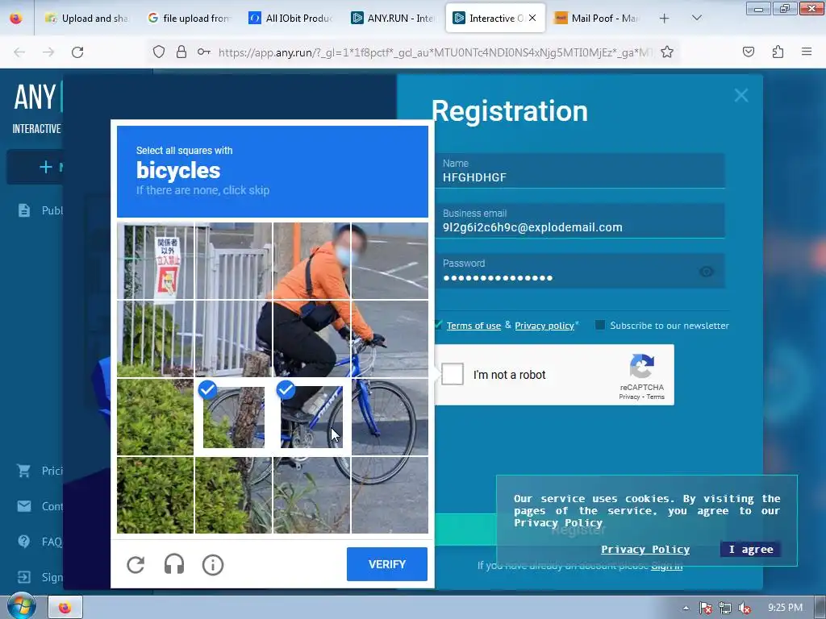Open Firefox application menu
Image resolution: width=826 pixels, height=619 pixels.
click(x=807, y=52)
